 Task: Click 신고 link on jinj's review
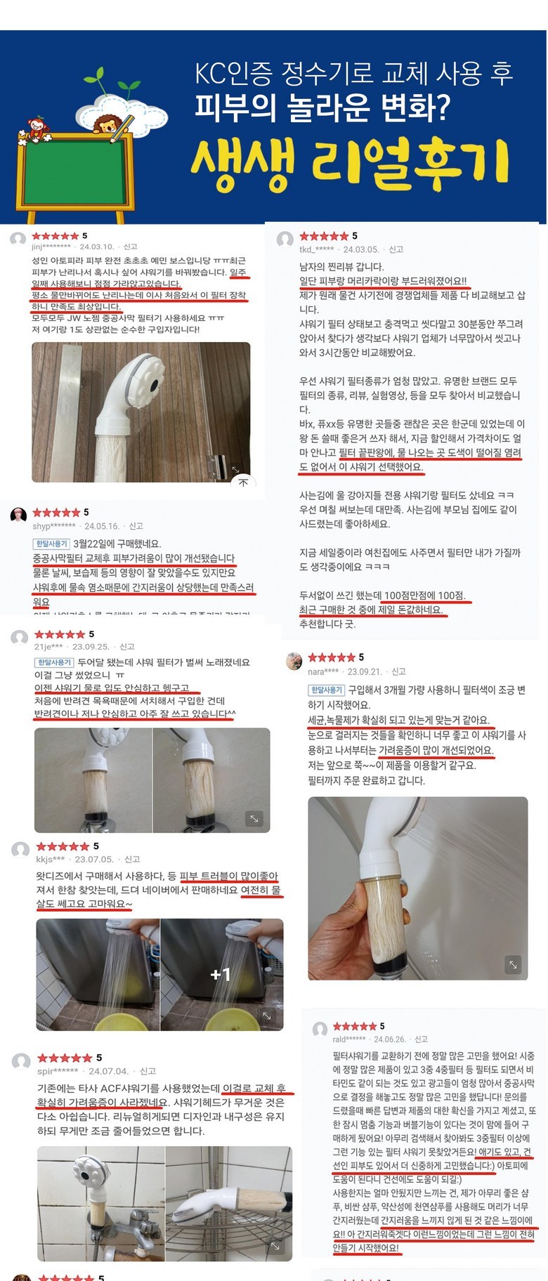coord(131,247)
